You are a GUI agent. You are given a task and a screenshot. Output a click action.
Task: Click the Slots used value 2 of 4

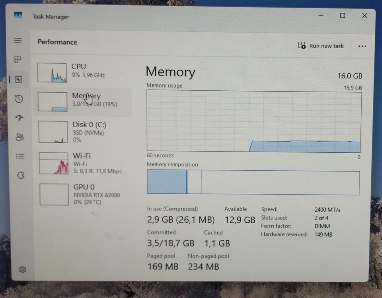pos(321,218)
